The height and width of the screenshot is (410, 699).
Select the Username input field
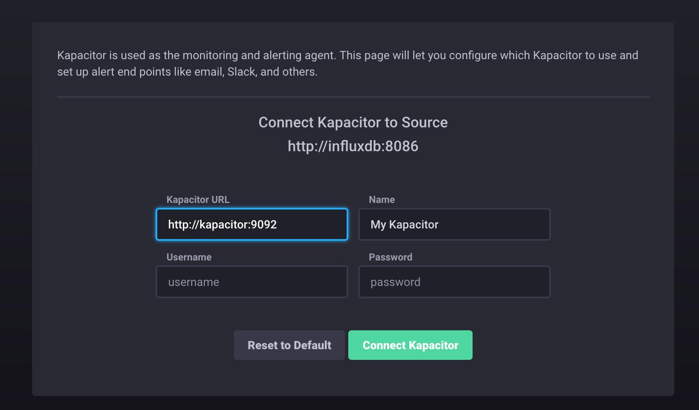tap(252, 282)
